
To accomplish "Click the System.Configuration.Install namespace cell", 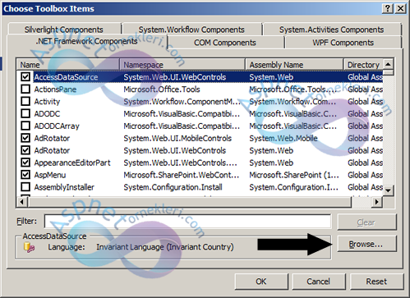I will [x=173, y=187].
